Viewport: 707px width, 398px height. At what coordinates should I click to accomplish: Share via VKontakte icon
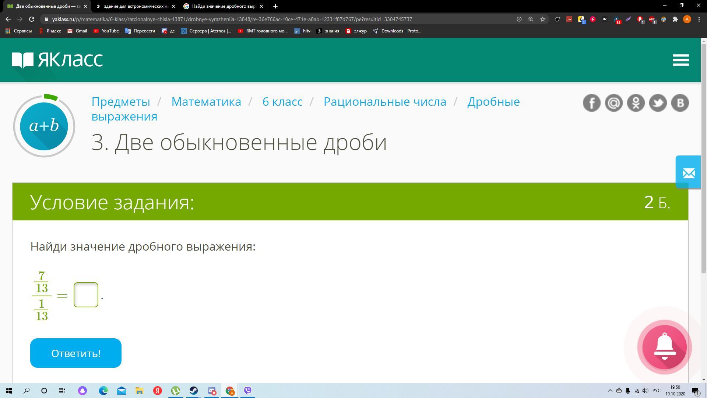coord(680,103)
